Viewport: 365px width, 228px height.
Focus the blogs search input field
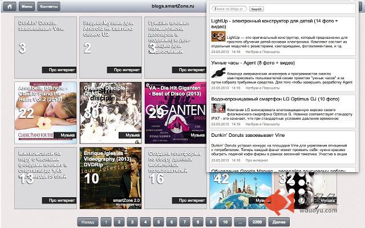pyautogui.click(x=229, y=9)
